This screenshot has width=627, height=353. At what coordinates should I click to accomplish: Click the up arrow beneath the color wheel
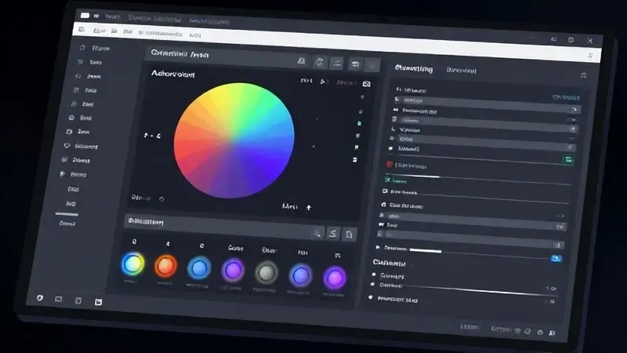coord(309,207)
